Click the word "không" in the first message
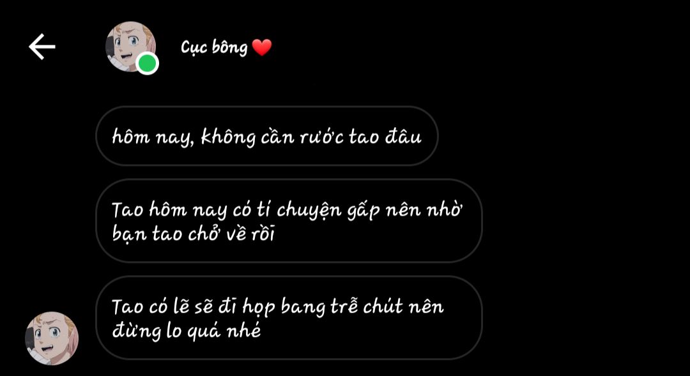 point(228,138)
